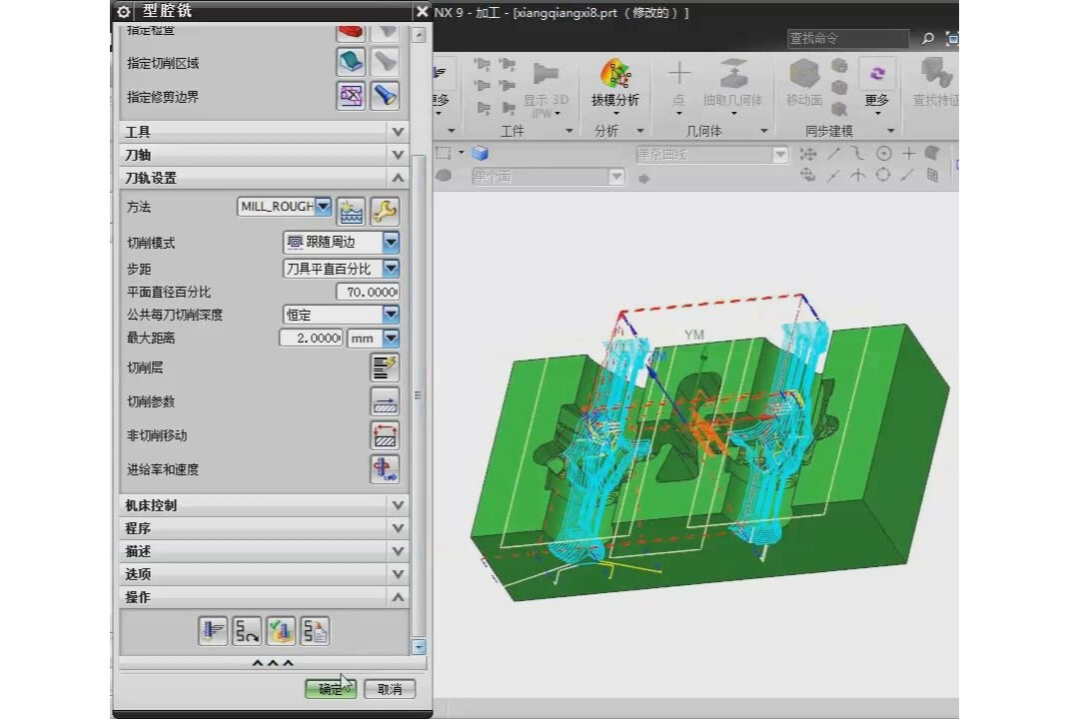Screen dimensions: 1079x719
Task: Click the Verify tool path icon
Action: 281,630
